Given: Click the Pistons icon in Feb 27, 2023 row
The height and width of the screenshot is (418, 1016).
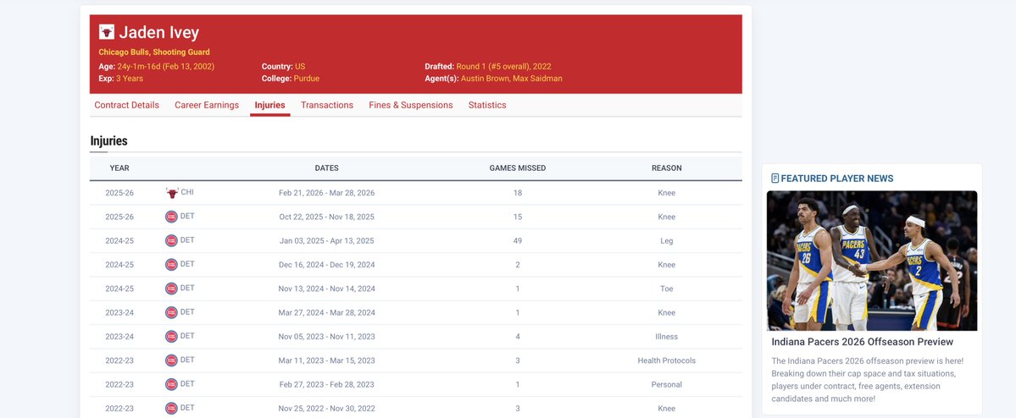Looking at the screenshot, I should 172,384.
